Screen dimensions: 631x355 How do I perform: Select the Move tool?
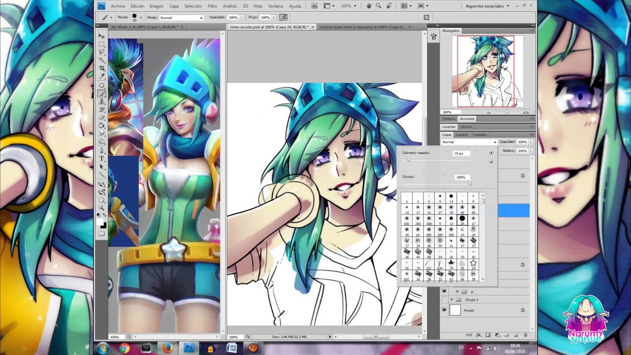click(x=102, y=36)
